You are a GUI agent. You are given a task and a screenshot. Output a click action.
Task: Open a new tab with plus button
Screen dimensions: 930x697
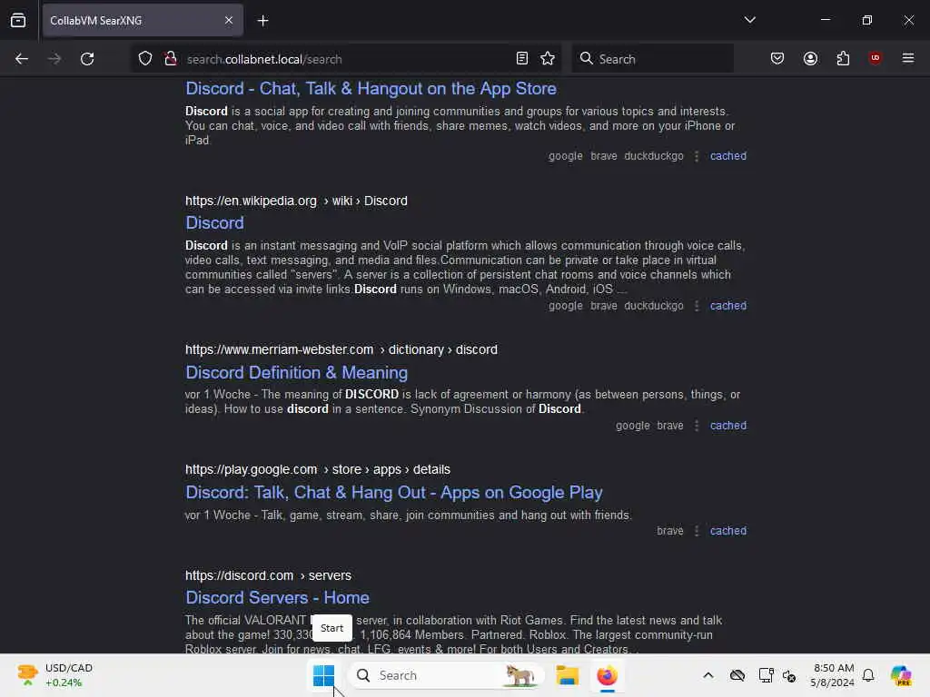[x=262, y=21]
